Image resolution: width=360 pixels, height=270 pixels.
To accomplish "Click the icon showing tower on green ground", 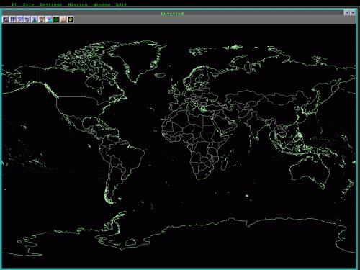I will (35, 19).
